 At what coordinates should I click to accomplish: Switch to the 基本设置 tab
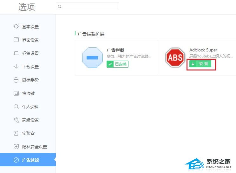click(30, 27)
